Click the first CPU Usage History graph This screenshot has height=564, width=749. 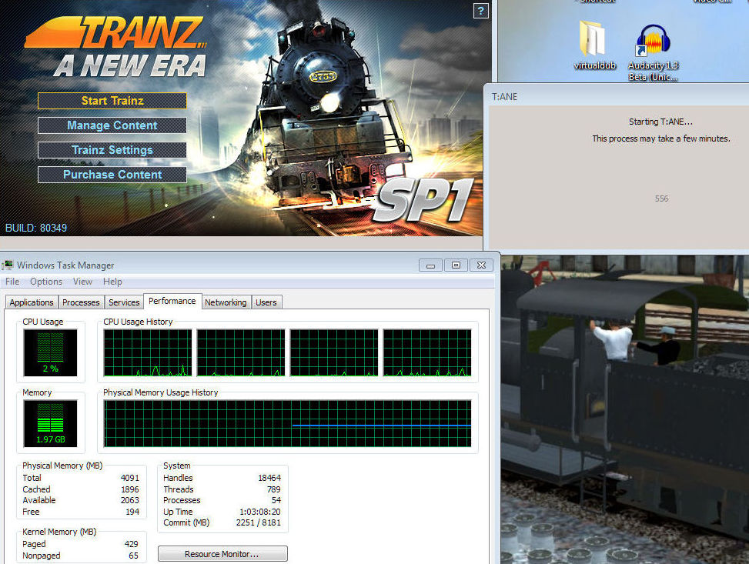[x=148, y=353]
